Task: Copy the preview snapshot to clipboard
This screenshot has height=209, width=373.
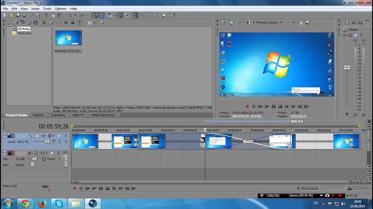Action: (x=301, y=22)
